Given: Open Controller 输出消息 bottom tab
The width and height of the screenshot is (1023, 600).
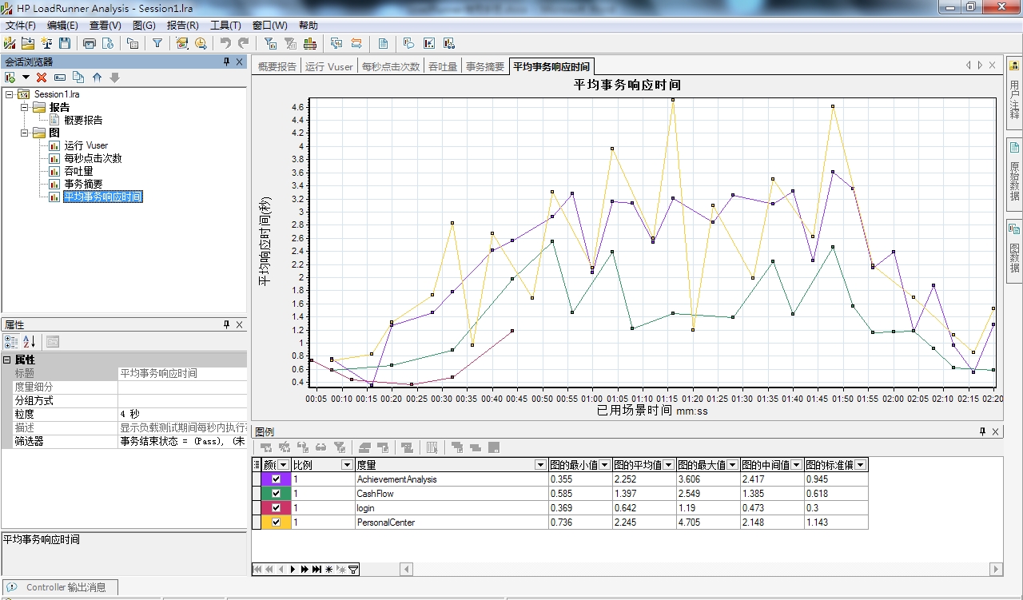Looking at the screenshot, I should pyautogui.click(x=60, y=587).
